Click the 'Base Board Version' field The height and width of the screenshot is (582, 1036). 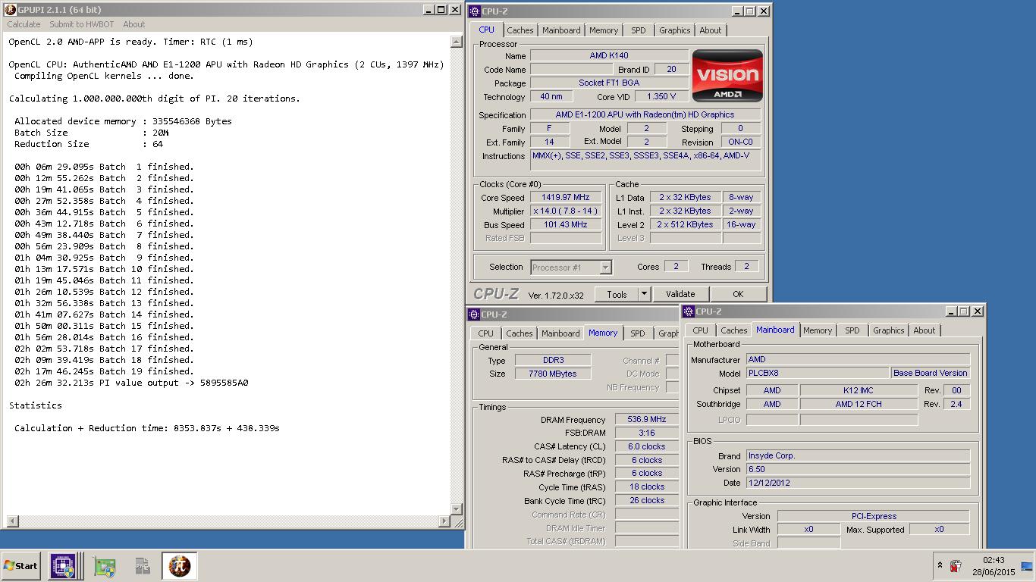point(931,373)
